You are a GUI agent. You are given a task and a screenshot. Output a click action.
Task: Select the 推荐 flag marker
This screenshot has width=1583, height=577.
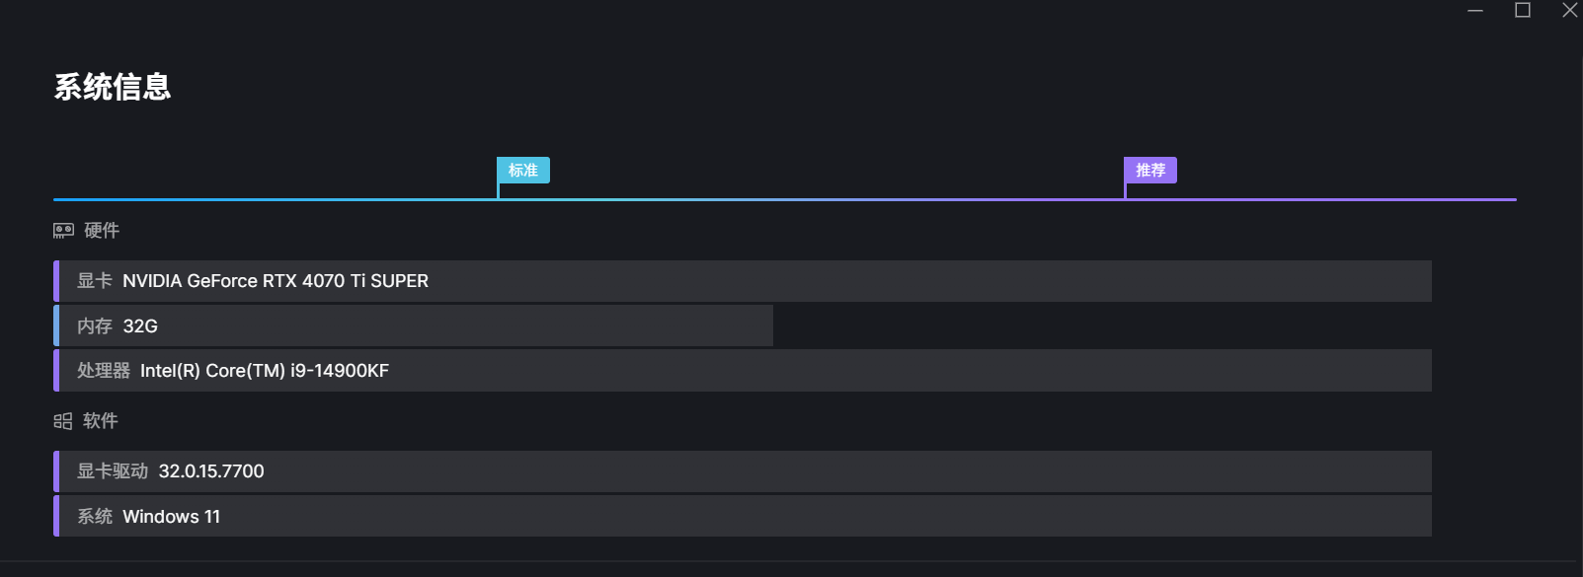[x=1149, y=171]
